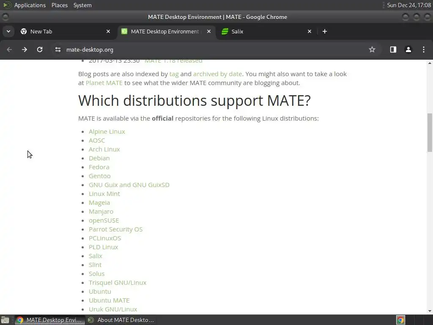Click the browser back arrow
This screenshot has width=433, height=325.
click(9, 50)
